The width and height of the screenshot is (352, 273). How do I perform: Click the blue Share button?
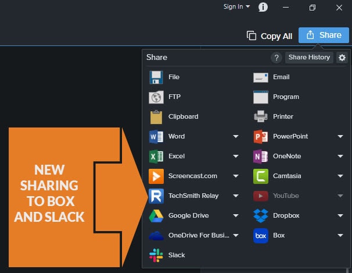(324, 35)
